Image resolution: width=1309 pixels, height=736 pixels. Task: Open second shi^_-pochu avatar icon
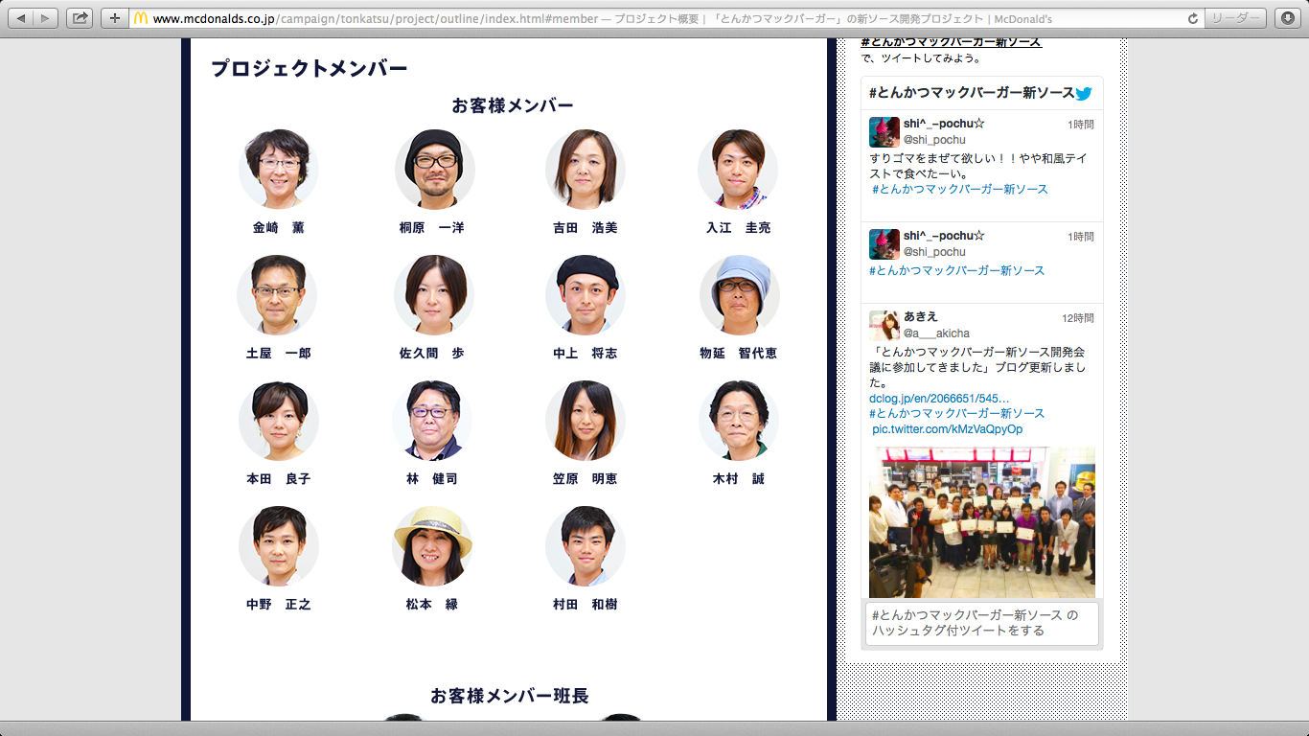coord(884,243)
